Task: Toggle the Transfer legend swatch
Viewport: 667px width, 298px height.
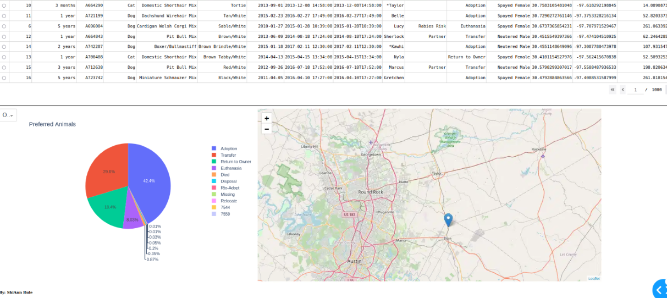Action: tap(214, 155)
